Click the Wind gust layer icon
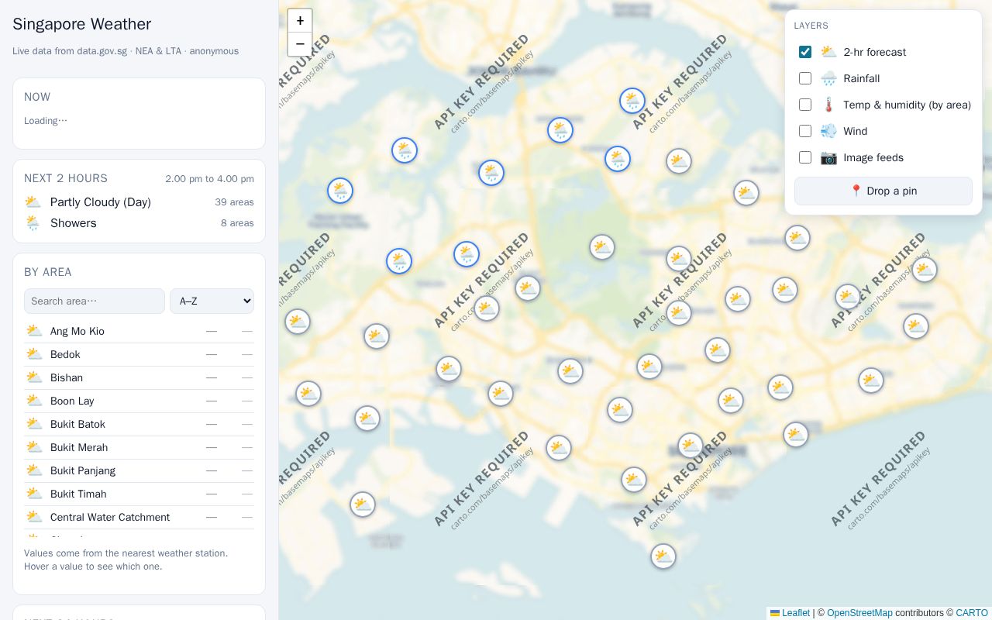This screenshot has height=620, width=992. pyautogui.click(x=828, y=131)
